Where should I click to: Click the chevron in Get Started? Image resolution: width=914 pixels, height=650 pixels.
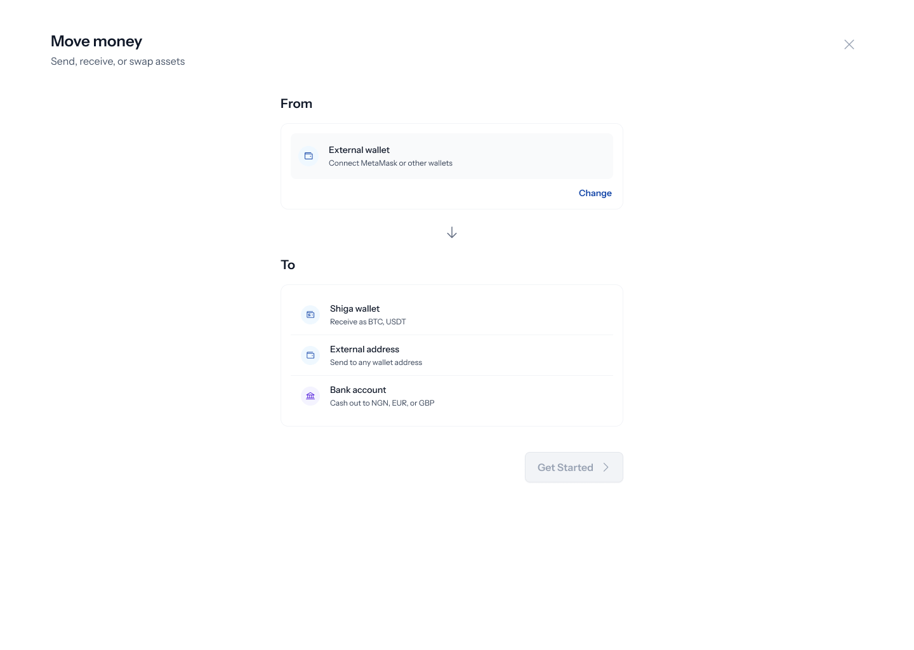click(x=606, y=467)
